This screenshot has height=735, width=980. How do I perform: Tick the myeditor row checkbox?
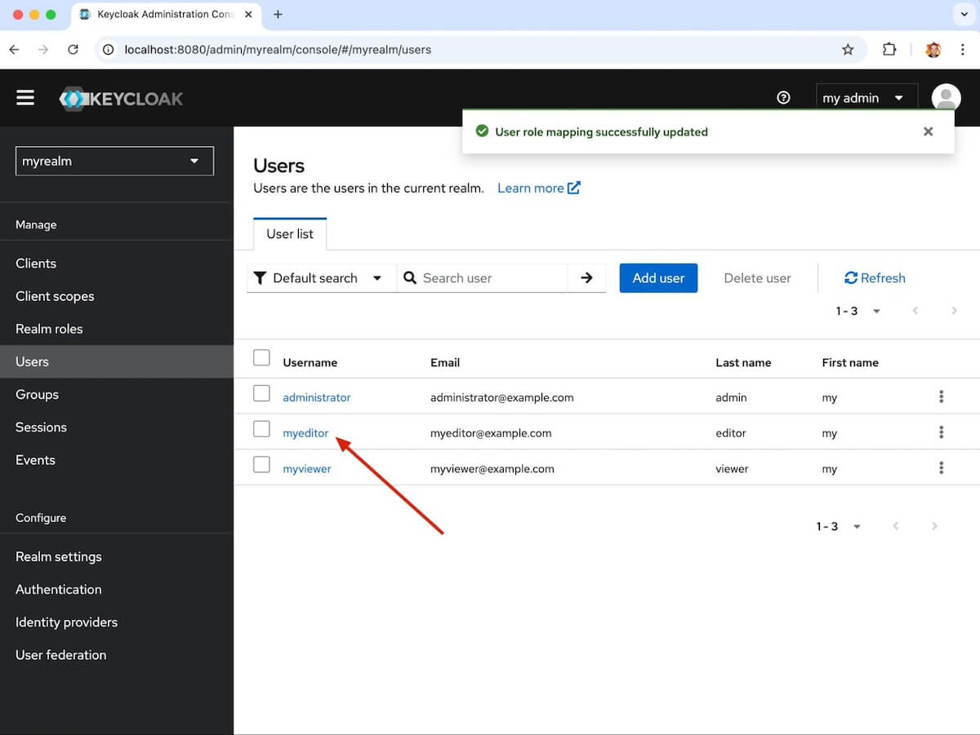(261, 429)
